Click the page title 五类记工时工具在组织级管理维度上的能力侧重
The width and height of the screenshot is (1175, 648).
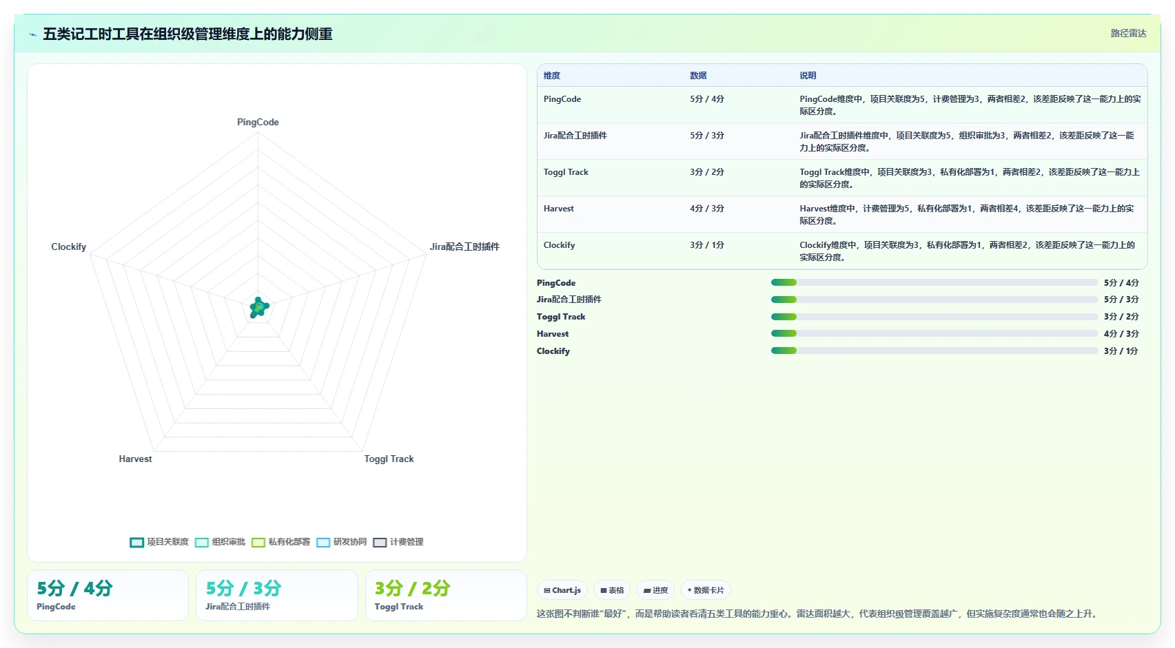187,34
